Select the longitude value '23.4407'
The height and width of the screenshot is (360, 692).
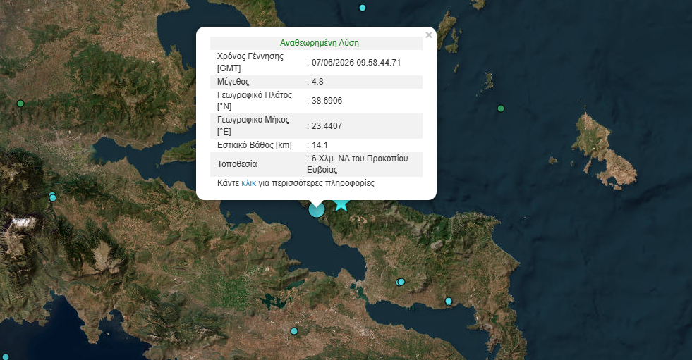point(327,126)
